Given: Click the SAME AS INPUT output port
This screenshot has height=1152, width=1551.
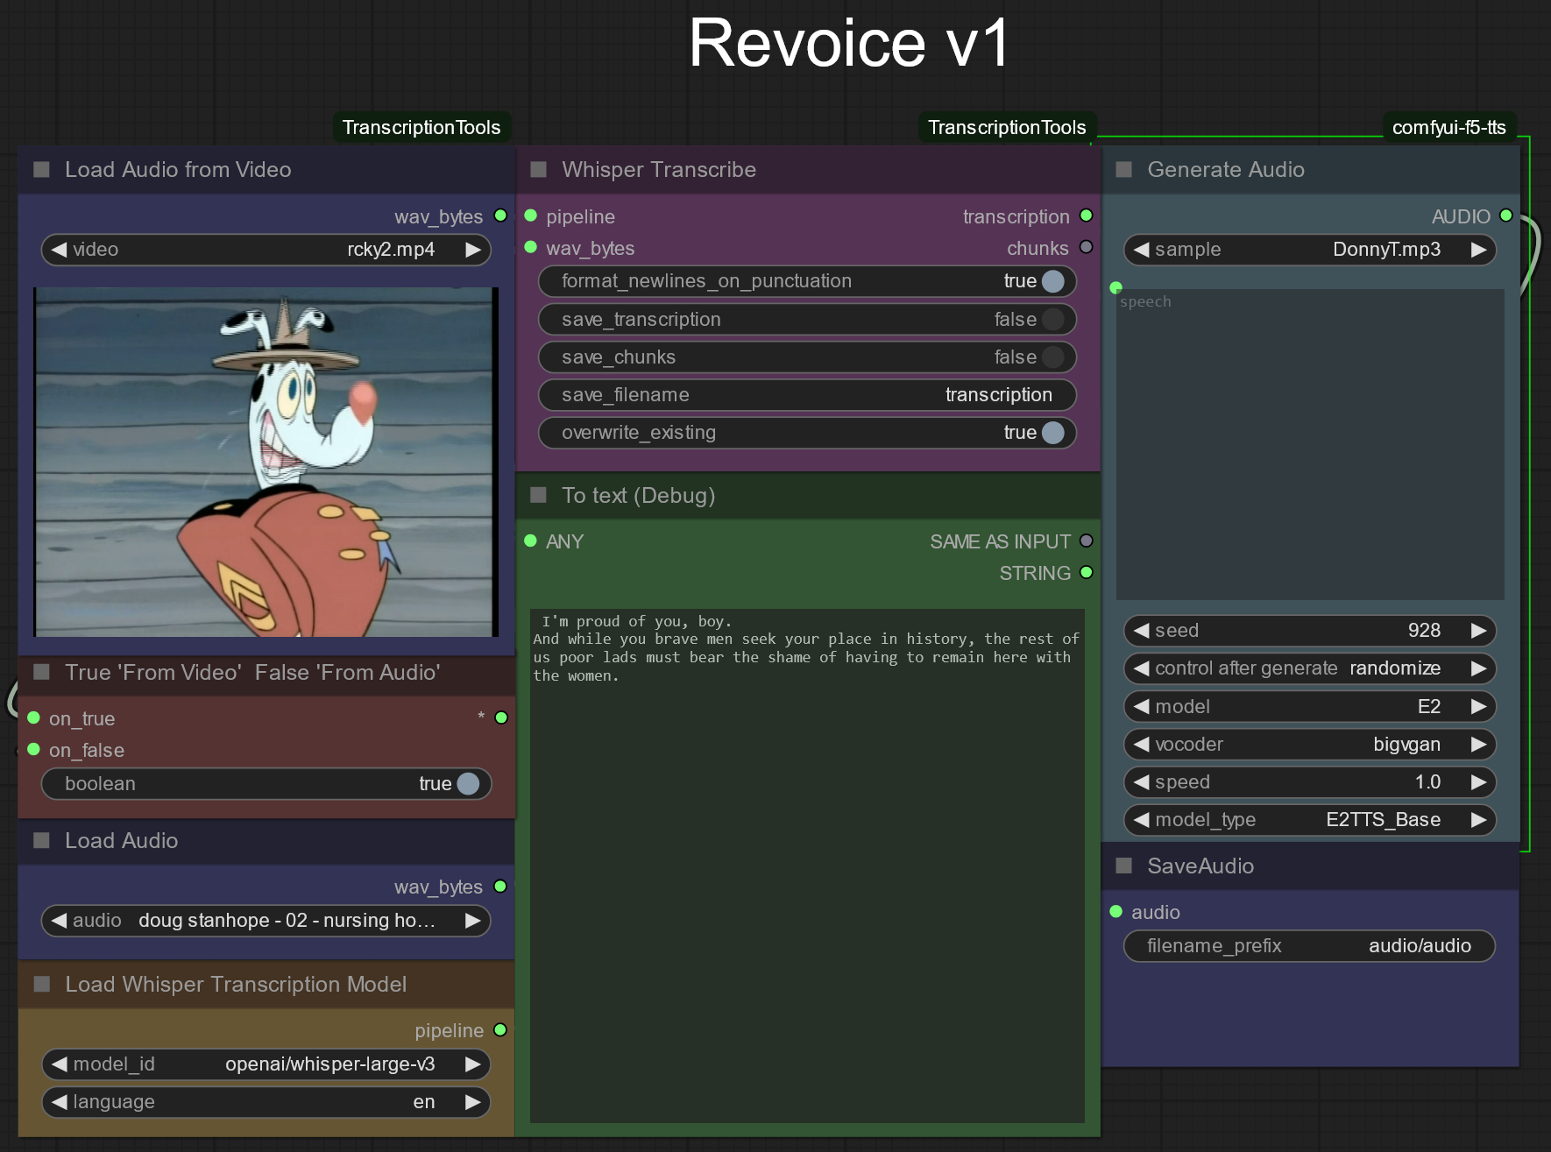Looking at the screenshot, I should [x=1087, y=541].
